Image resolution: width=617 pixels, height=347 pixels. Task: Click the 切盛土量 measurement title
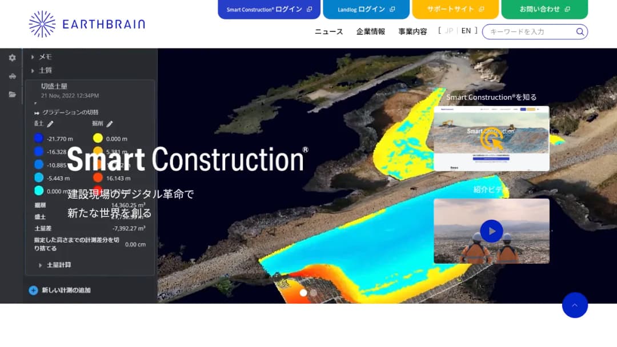(54, 86)
